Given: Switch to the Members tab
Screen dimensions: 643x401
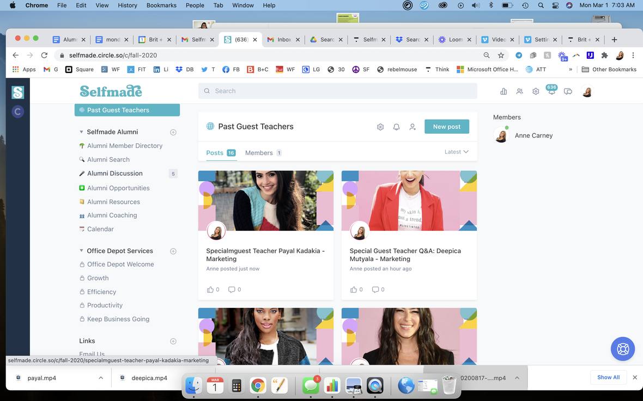Looking at the screenshot, I should [263, 153].
